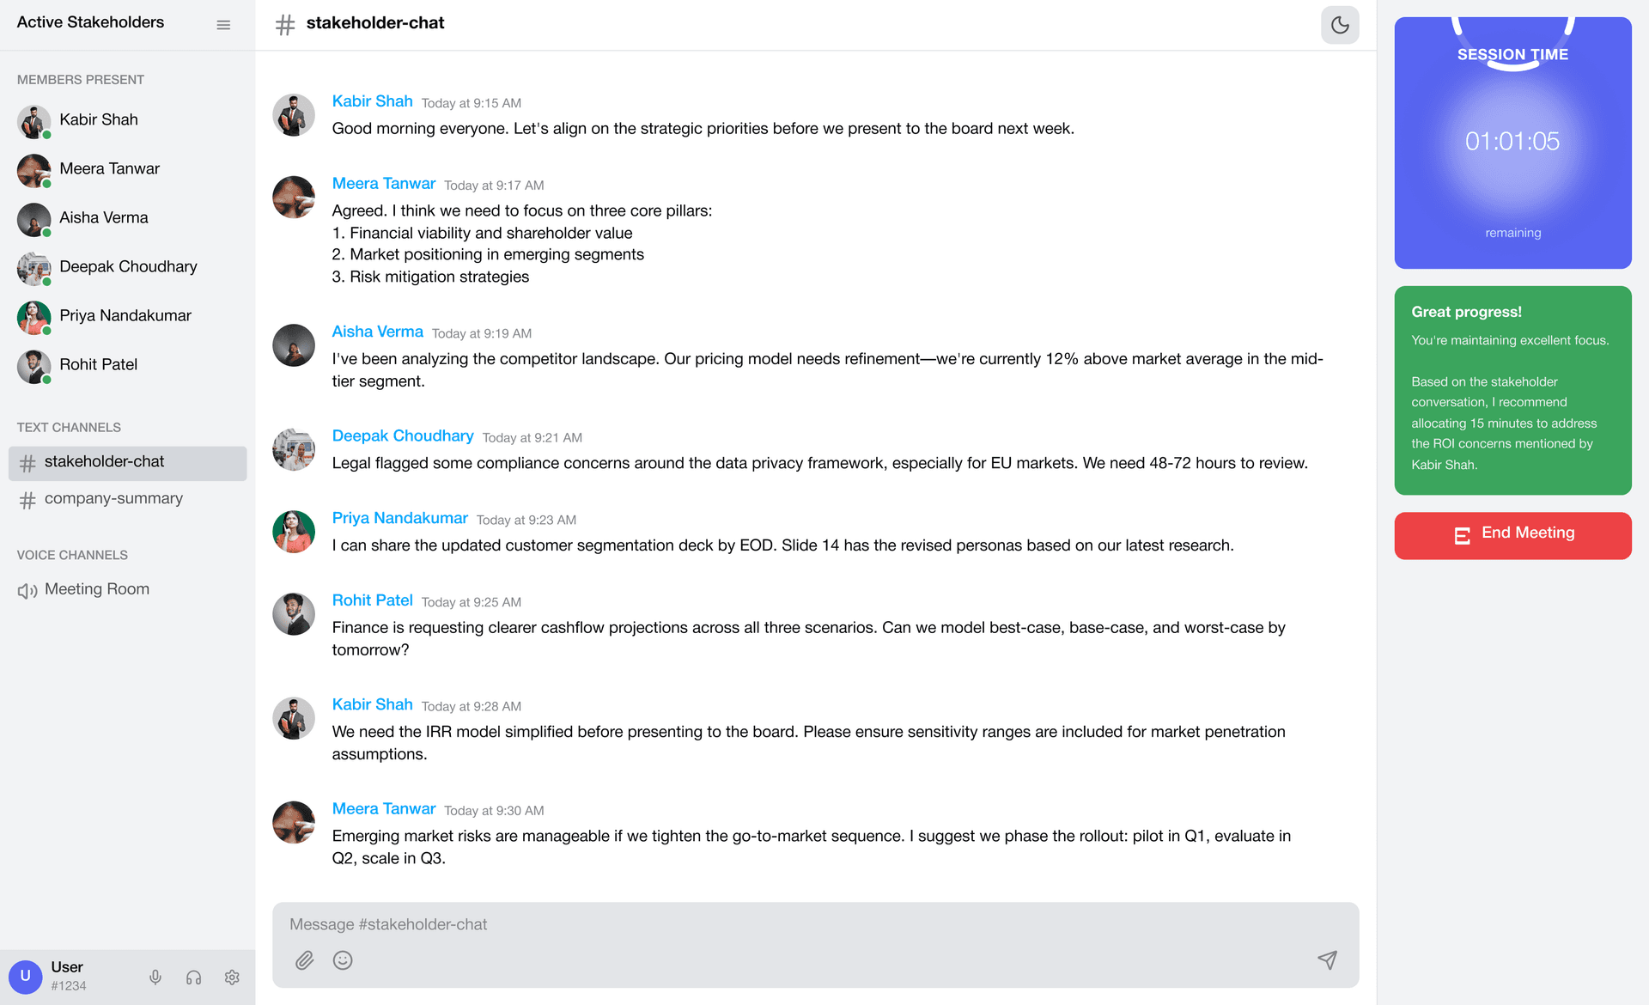Join the Meeting Room voice channel
Viewport: 1649px width, 1005px height.
pyautogui.click(x=96, y=589)
